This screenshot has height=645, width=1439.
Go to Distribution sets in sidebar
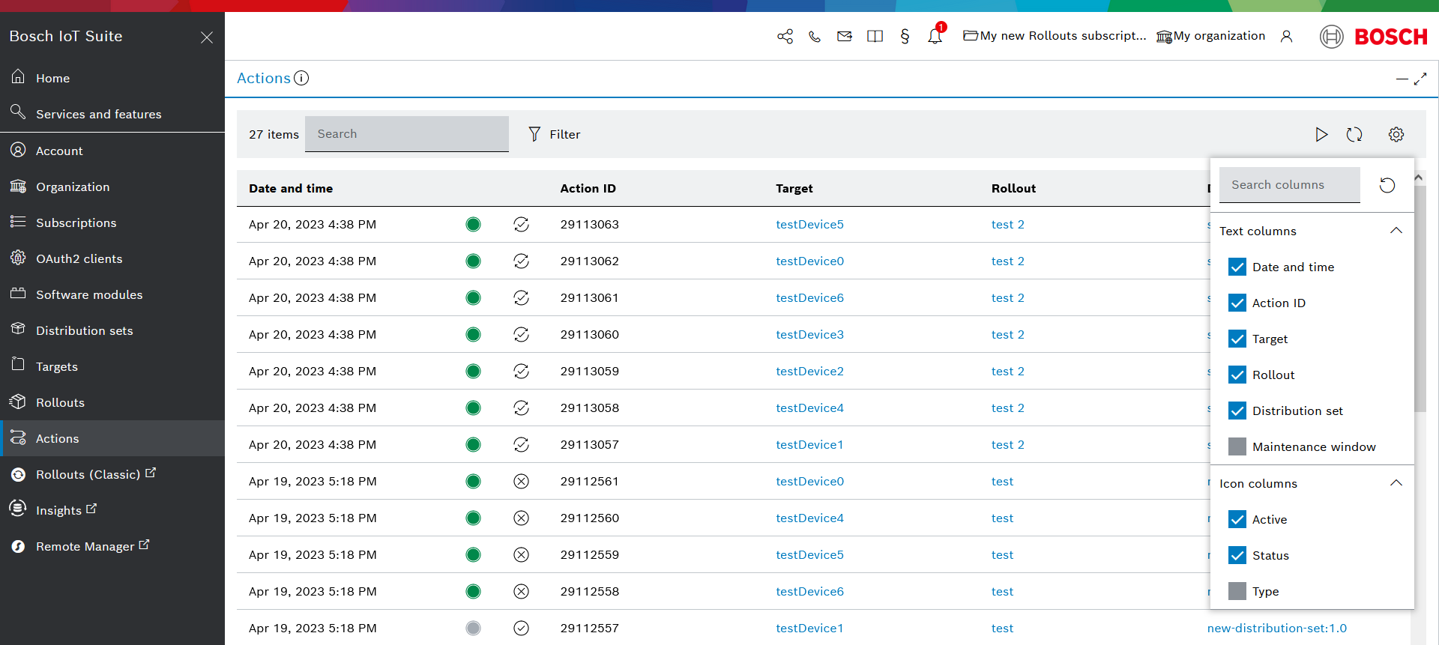click(x=84, y=330)
